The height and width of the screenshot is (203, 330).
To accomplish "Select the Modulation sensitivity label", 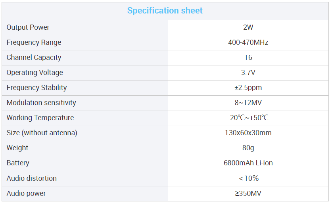I will coord(41,103).
